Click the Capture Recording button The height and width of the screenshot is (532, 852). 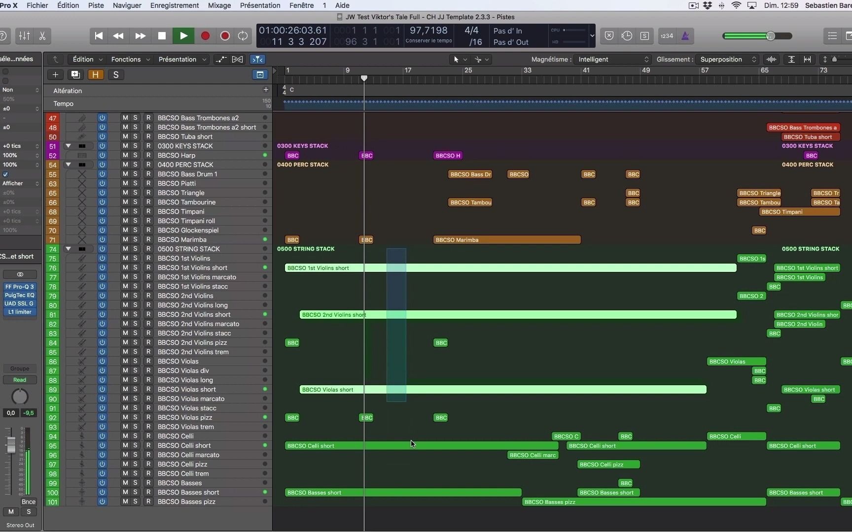pyautogui.click(x=225, y=36)
